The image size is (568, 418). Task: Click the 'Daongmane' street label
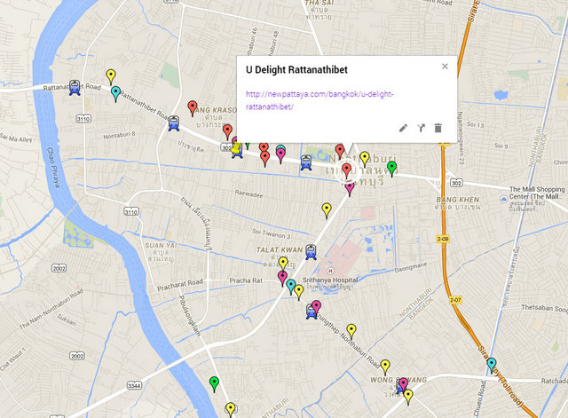click(x=410, y=267)
